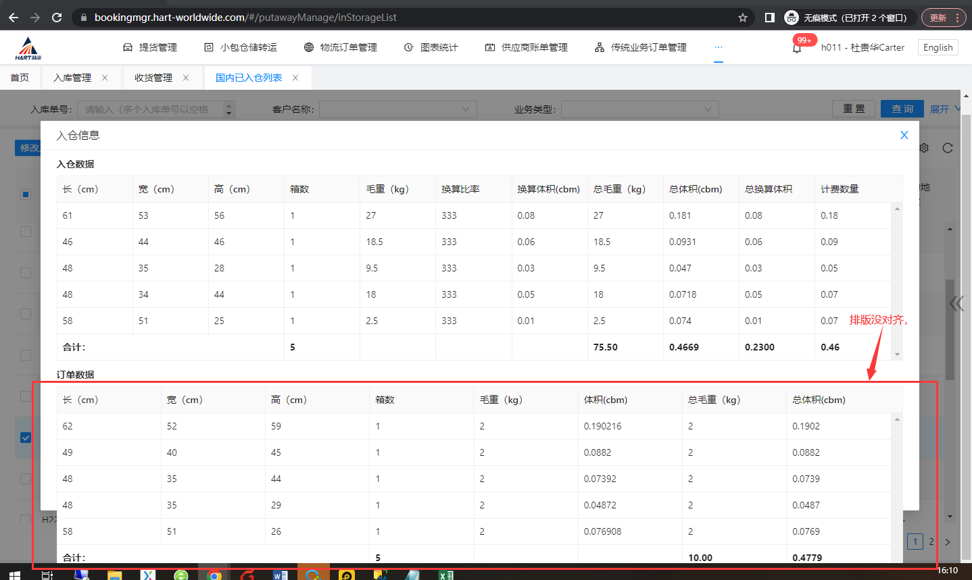972x580 pixels.
Task: Open the 物流订单管理 menu
Action: (x=341, y=47)
